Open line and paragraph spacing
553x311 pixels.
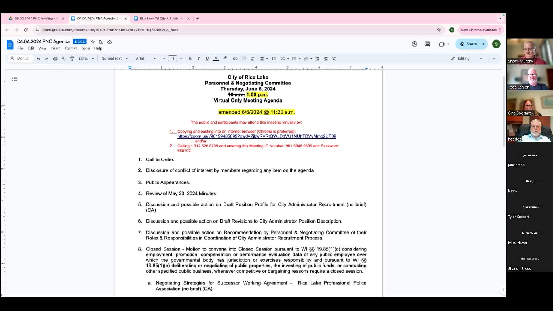tap(274, 59)
